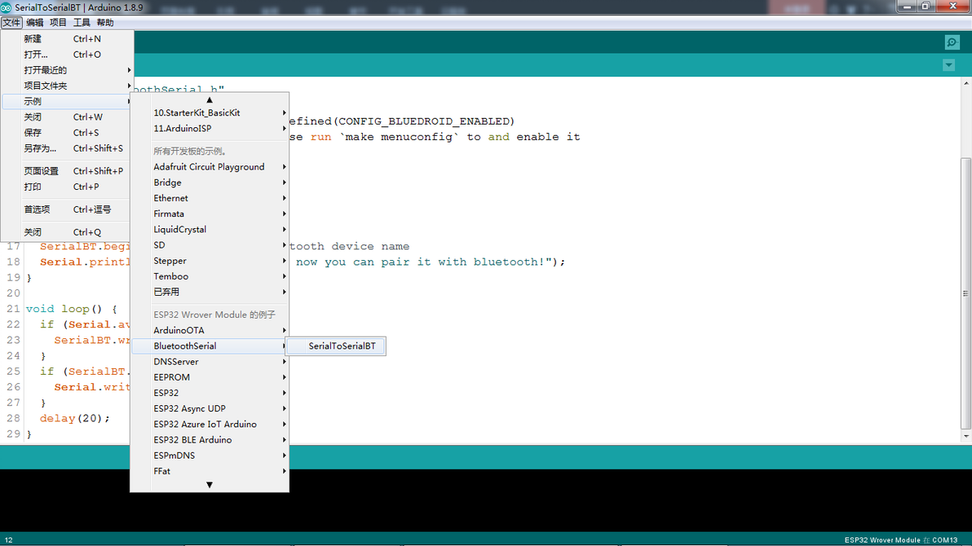Expand Ethernet examples
The width and height of the screenshot is (972, 546).
pyautogui.click(x=210, y=198)
